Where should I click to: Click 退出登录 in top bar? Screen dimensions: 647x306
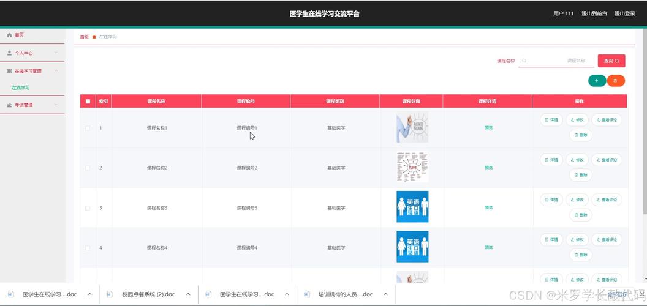[x=625, y=13]
